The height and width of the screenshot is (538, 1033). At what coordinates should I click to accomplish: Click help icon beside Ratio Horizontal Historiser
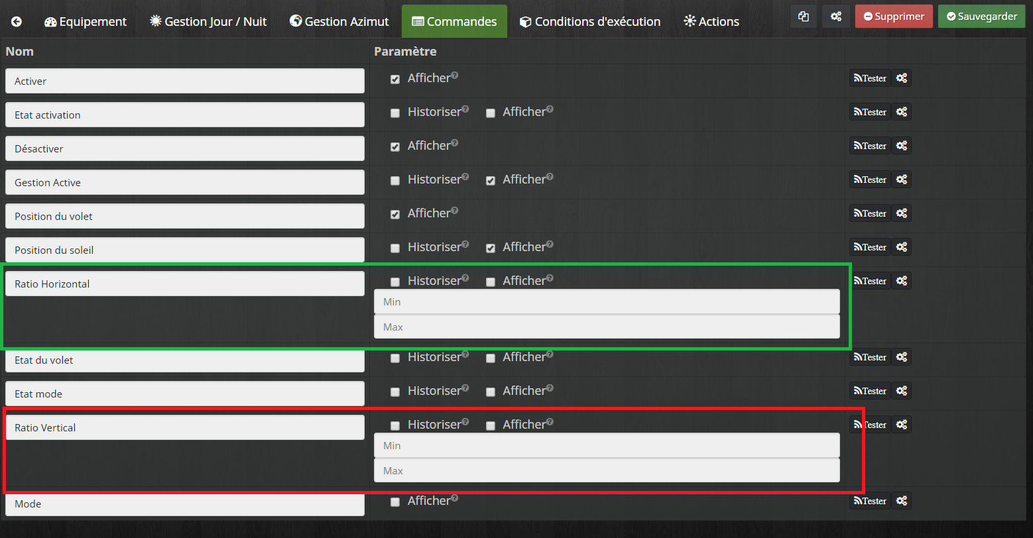pos(465,278)
